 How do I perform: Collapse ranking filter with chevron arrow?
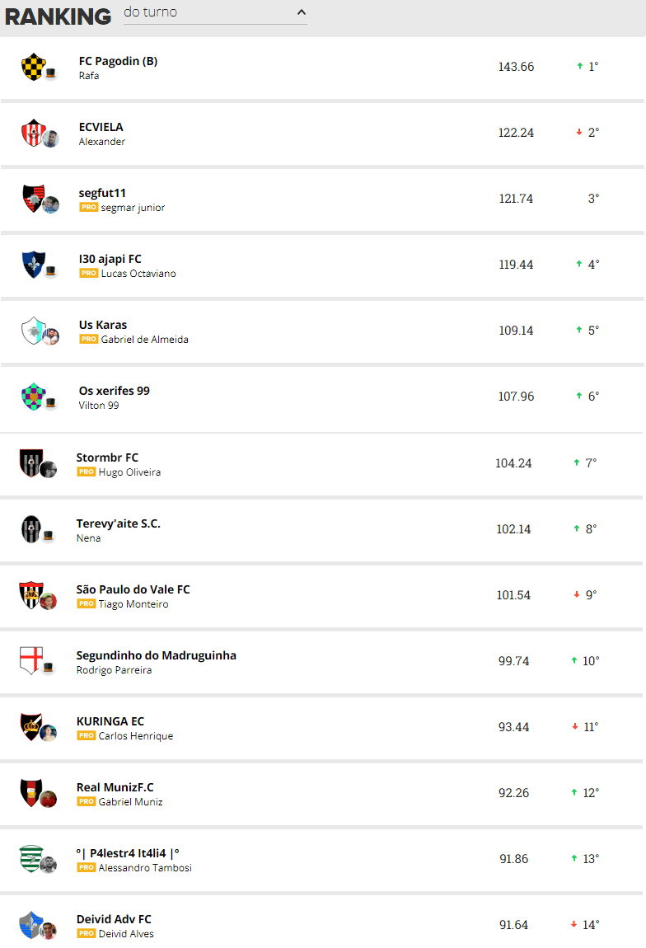301,12
